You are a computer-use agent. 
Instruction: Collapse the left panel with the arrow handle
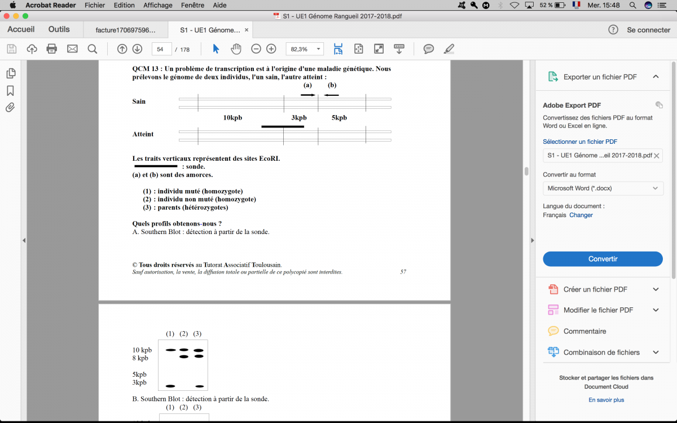pos(24,241)
